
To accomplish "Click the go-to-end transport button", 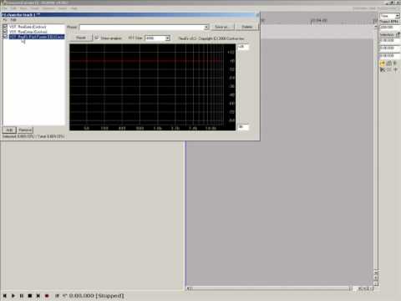I will [38, 296].
